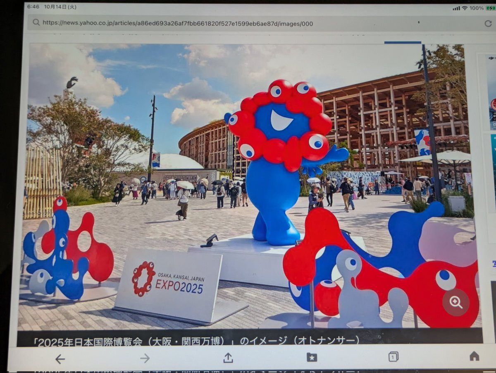Open the tab switcher showing 1 tab

pos(393,356)
